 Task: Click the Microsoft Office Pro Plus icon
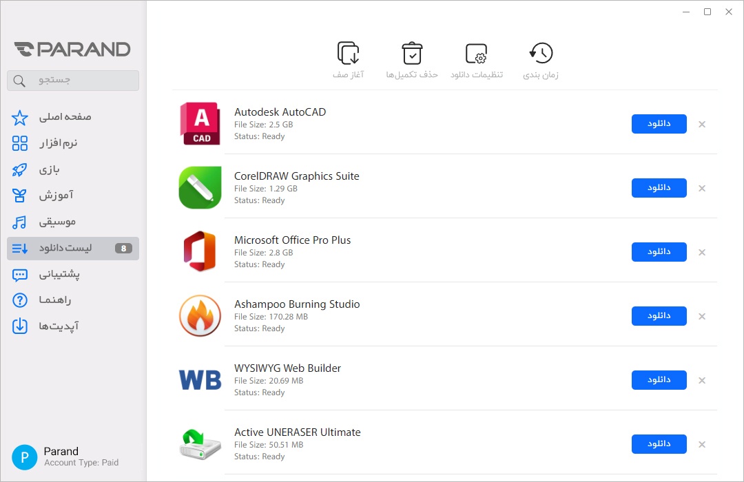coord(200,251)
